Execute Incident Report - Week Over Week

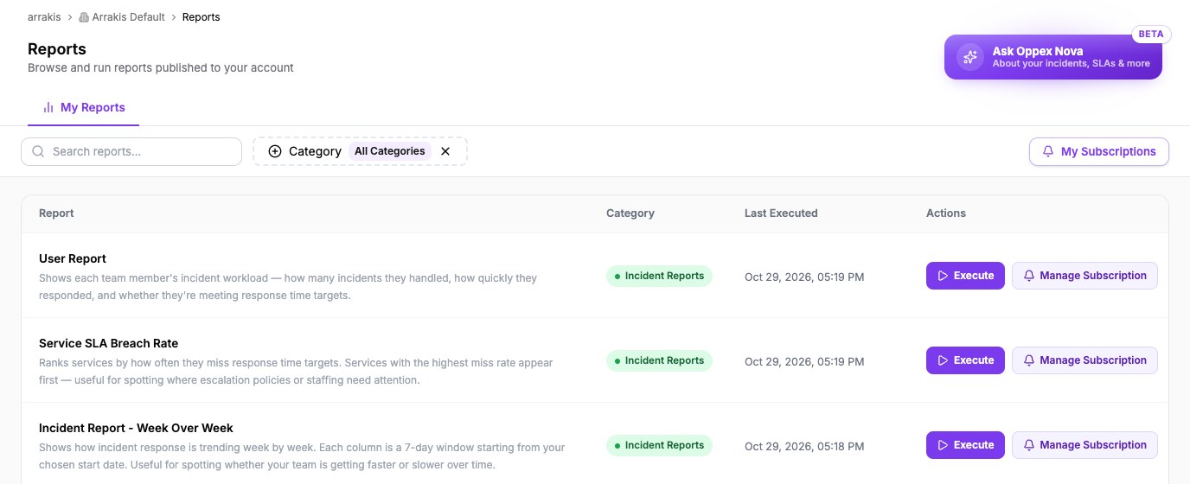coord(965,445)
